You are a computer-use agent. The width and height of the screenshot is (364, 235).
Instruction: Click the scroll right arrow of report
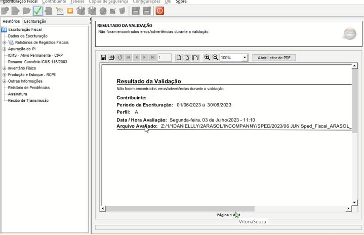tap(348, 209)
